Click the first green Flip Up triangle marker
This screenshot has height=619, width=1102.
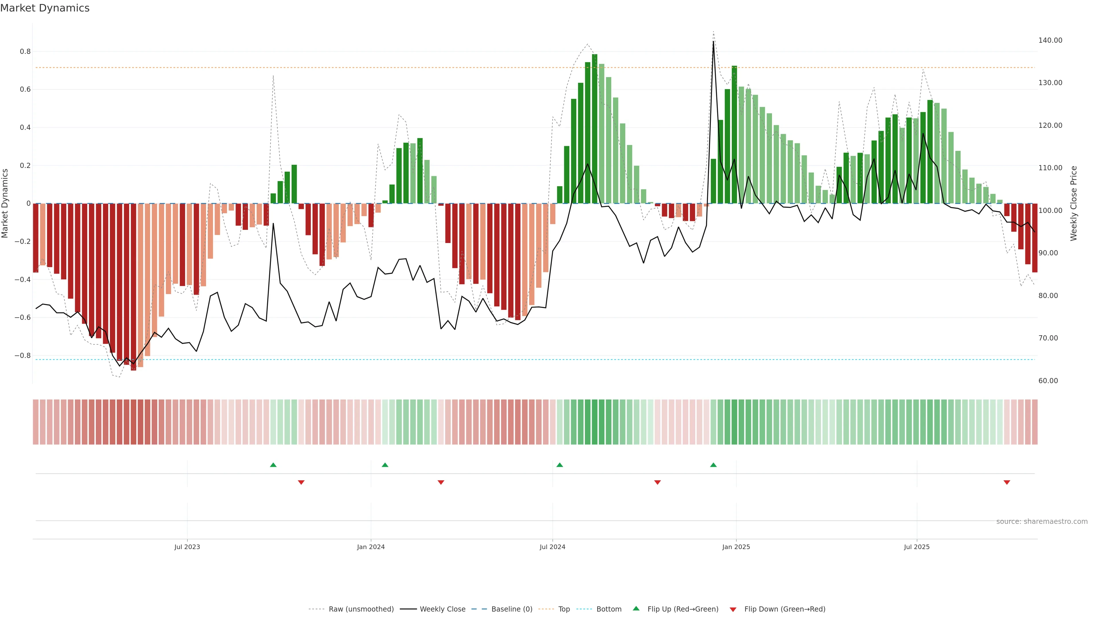pyautogui.click(x=273, y=465)
